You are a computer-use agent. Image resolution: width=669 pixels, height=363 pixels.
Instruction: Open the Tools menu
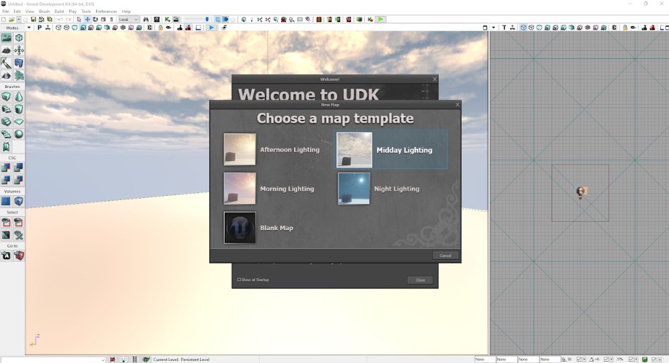click(86, 11)
